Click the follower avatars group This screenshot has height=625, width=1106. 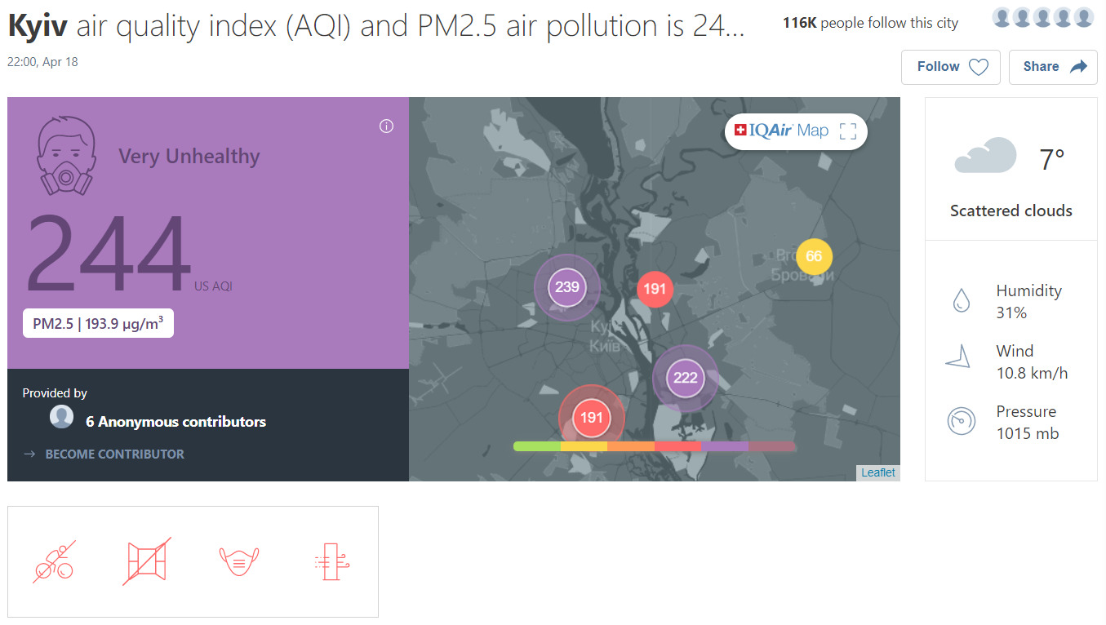1042,18
